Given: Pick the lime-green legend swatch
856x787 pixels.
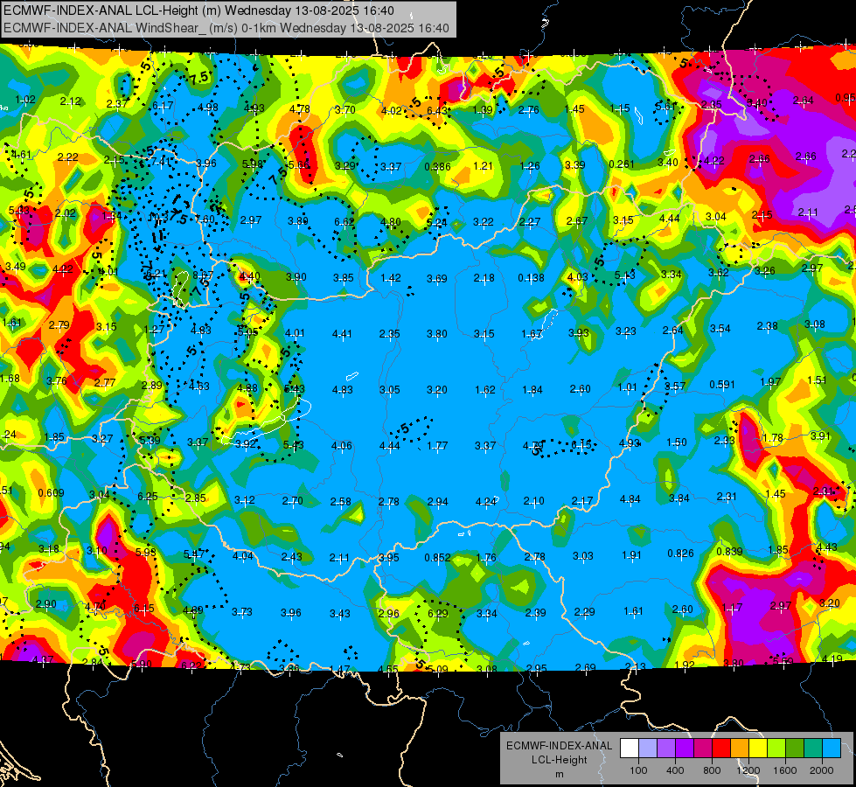Looking at the screenshot, I should click(x=776, y=749).
